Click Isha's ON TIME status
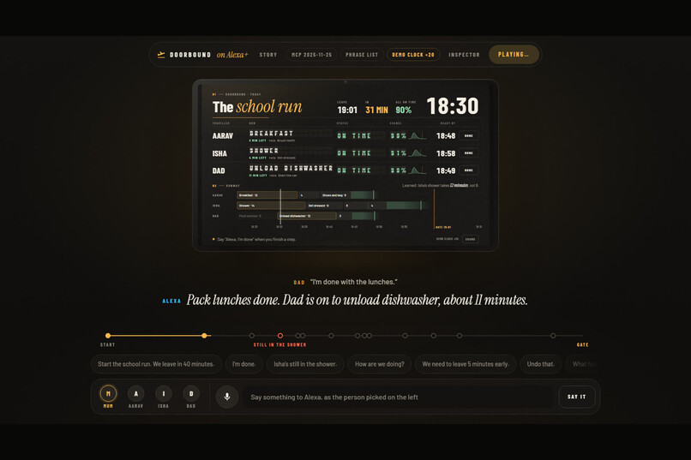The image size is (691, 460). (x=354, y=152)
